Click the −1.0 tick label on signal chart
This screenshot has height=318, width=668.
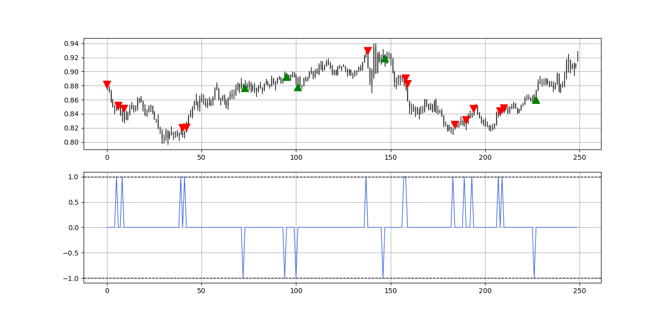tap(71, 278)
